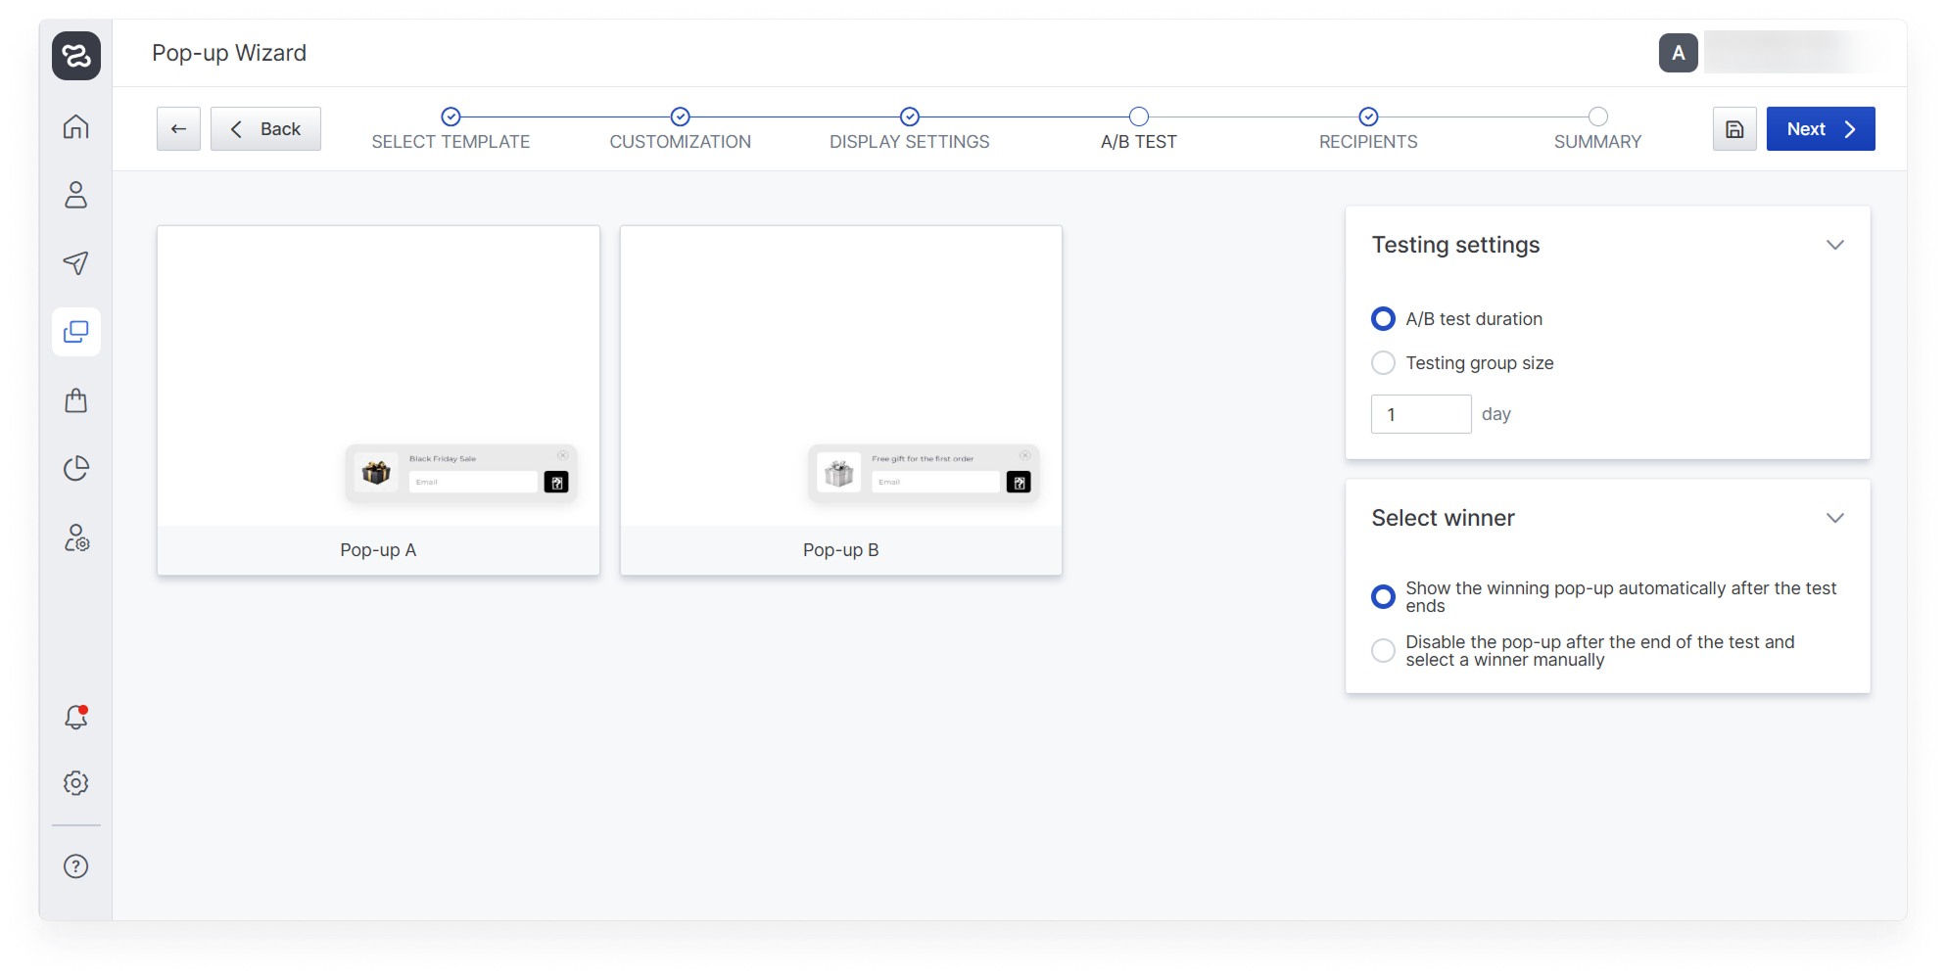The image size is (1946, 979).
Task: Open the help question mark icon
Action: click(x=75, y=866)
